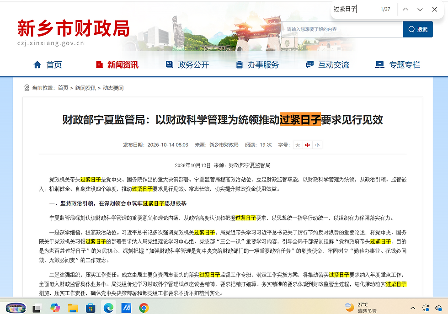Open Task View in taskbar
Viewport: 448px width, 314px height.
click(x=36, y=308)
